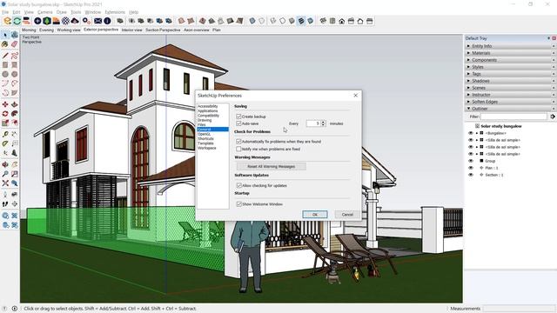Select the Select arrow tool
Viewport: 557px width, 313px height.
pyautogui.click(x=5, y=35)
